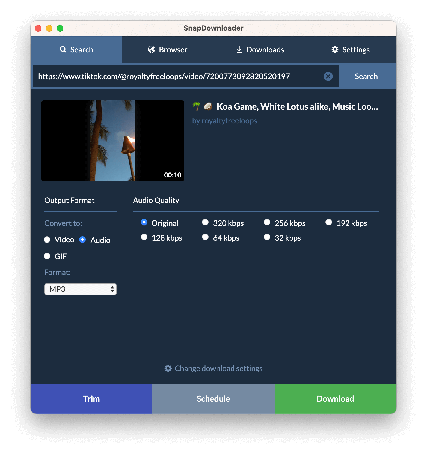
Task: Switch to the Browser tab
Action: (168, 50)
